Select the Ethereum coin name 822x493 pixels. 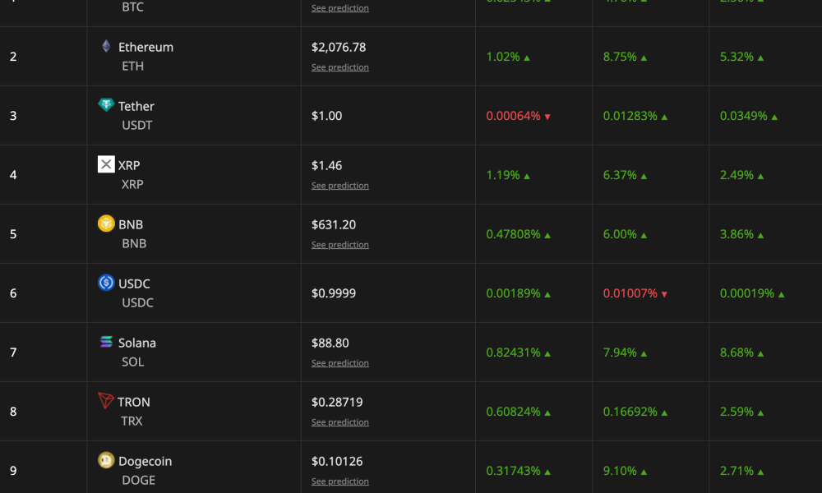click(x=145, y=47)
